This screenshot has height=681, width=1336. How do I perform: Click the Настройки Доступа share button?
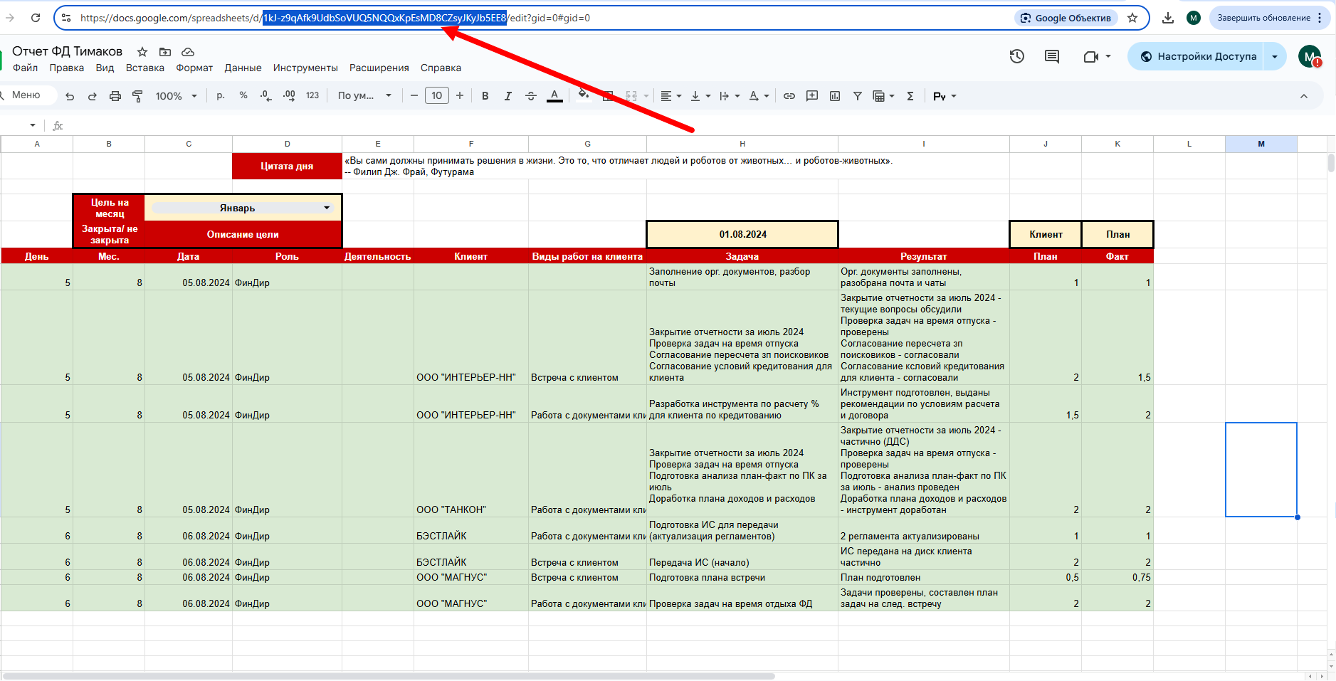coord(1198,56)
